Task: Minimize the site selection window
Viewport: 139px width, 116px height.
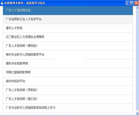Action: coord(127,3)
